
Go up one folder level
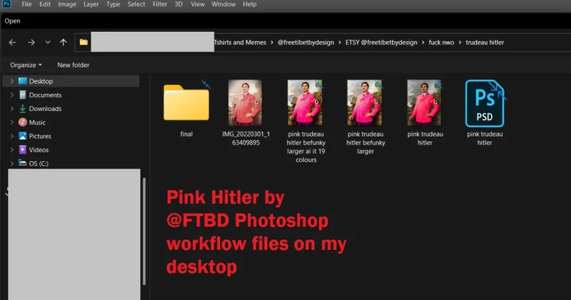point(63,42)
